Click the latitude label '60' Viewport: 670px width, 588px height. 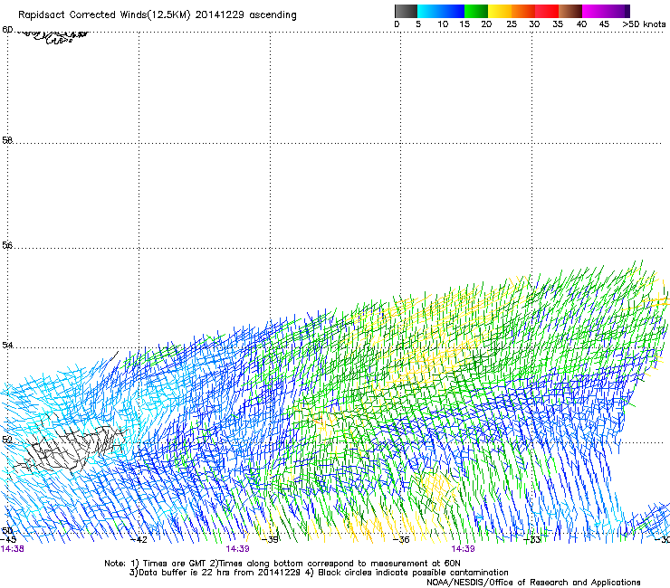coord(7,30)
